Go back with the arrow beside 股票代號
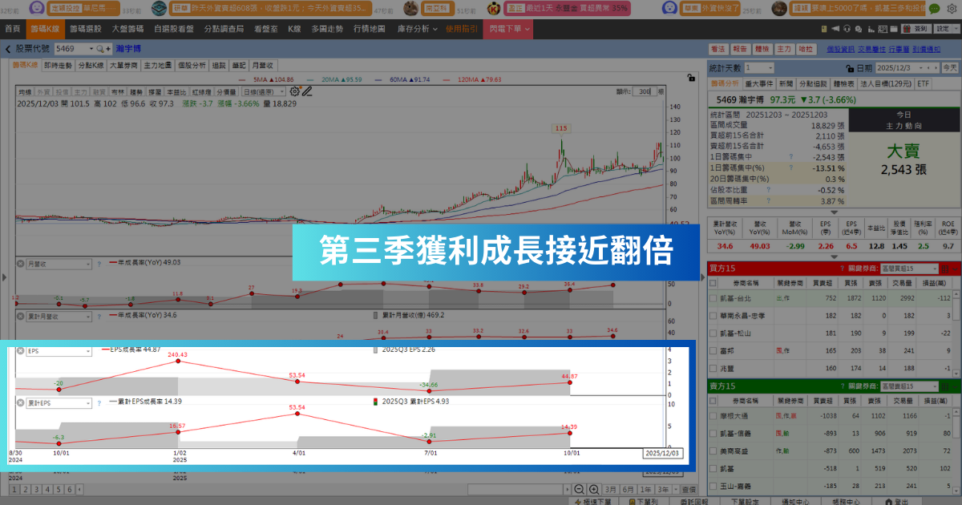 [8, 49]
